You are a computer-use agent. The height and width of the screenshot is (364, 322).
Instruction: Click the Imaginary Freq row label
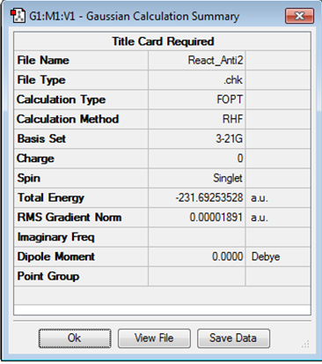click(55, 237)
